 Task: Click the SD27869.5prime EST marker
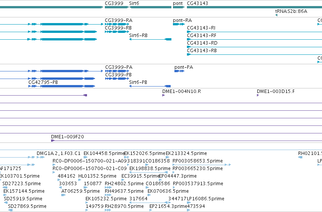pyautogui.click(x=10, y=210)
